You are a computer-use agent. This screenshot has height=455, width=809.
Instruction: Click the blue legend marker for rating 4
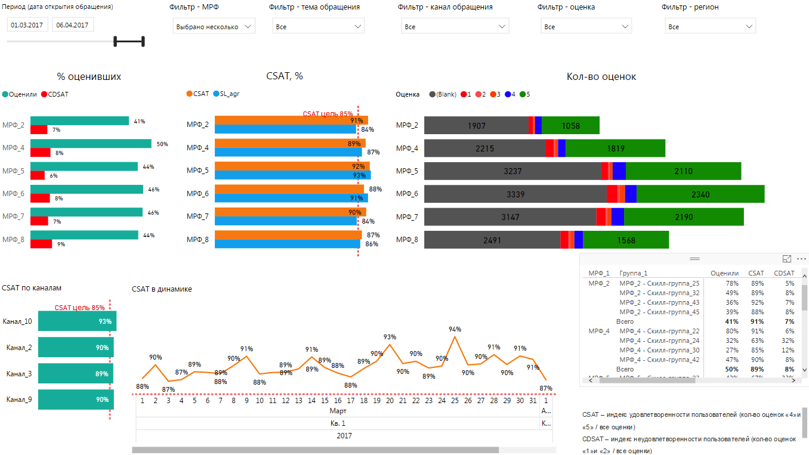pos(508,94)
